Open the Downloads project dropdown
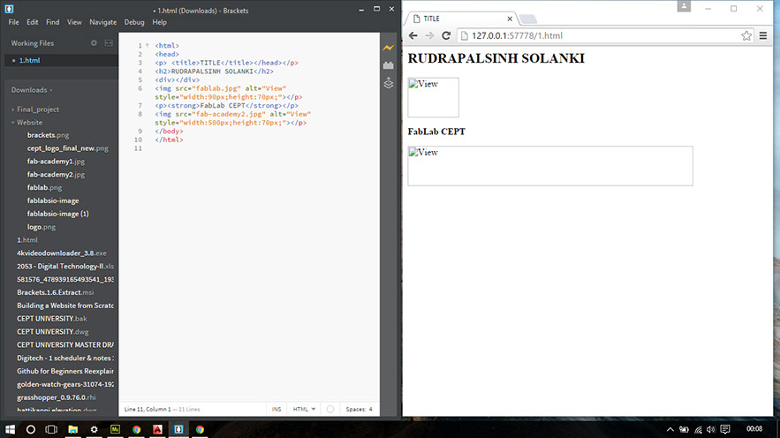This screenshot has height=438, width=780. tap(32, 90)
